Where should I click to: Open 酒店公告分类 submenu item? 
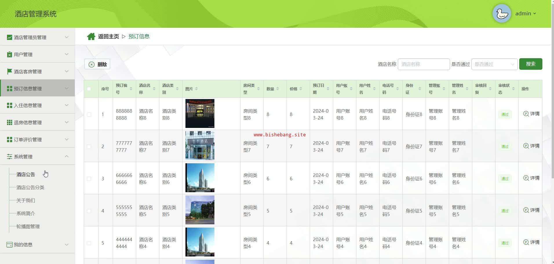[30, 188]
